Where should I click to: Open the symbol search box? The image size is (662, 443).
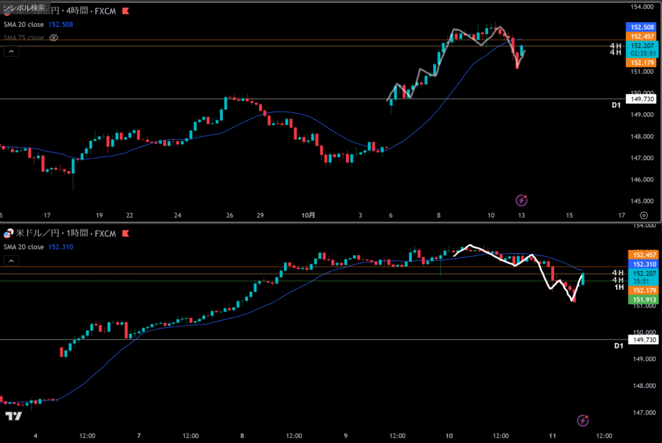coord(25,8)
